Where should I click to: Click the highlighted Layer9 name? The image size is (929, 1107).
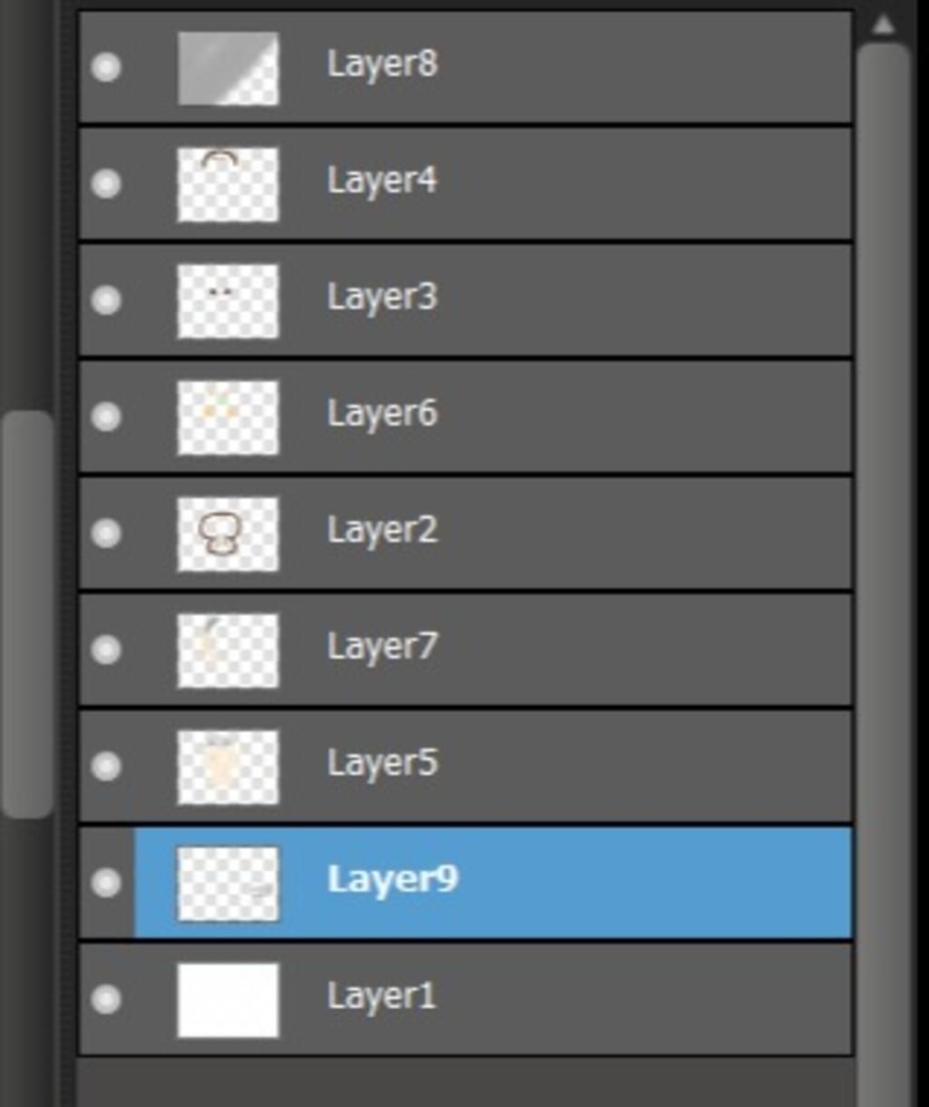[x=392, y=879]
